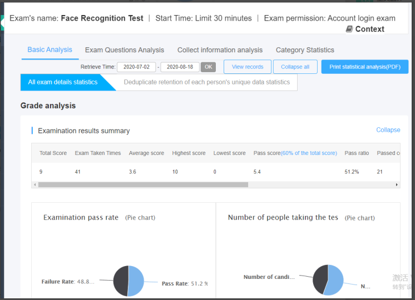Collapse the Examination results summary section
Image resolution: width=415 pixels, height=300 pixels.
(388, 130)
